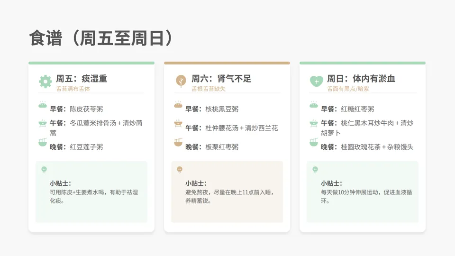455x256 pixels.
Task: Click the green gear icon beside 周五
Action: (45, 82)
